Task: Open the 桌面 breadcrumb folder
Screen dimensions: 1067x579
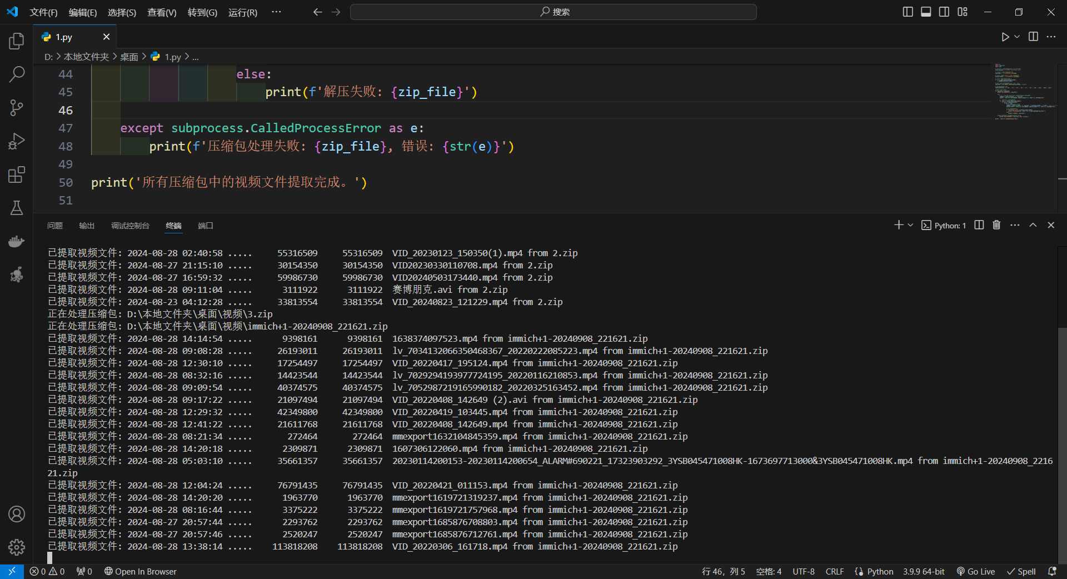Action: coord(129,57)
